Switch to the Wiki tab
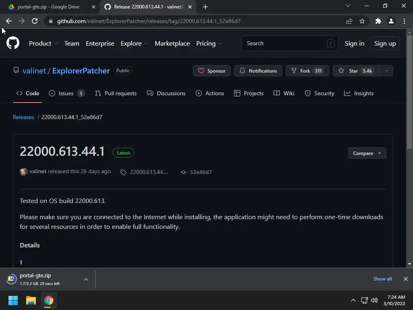Screen dimensions: 413x310 click(284, 93)
